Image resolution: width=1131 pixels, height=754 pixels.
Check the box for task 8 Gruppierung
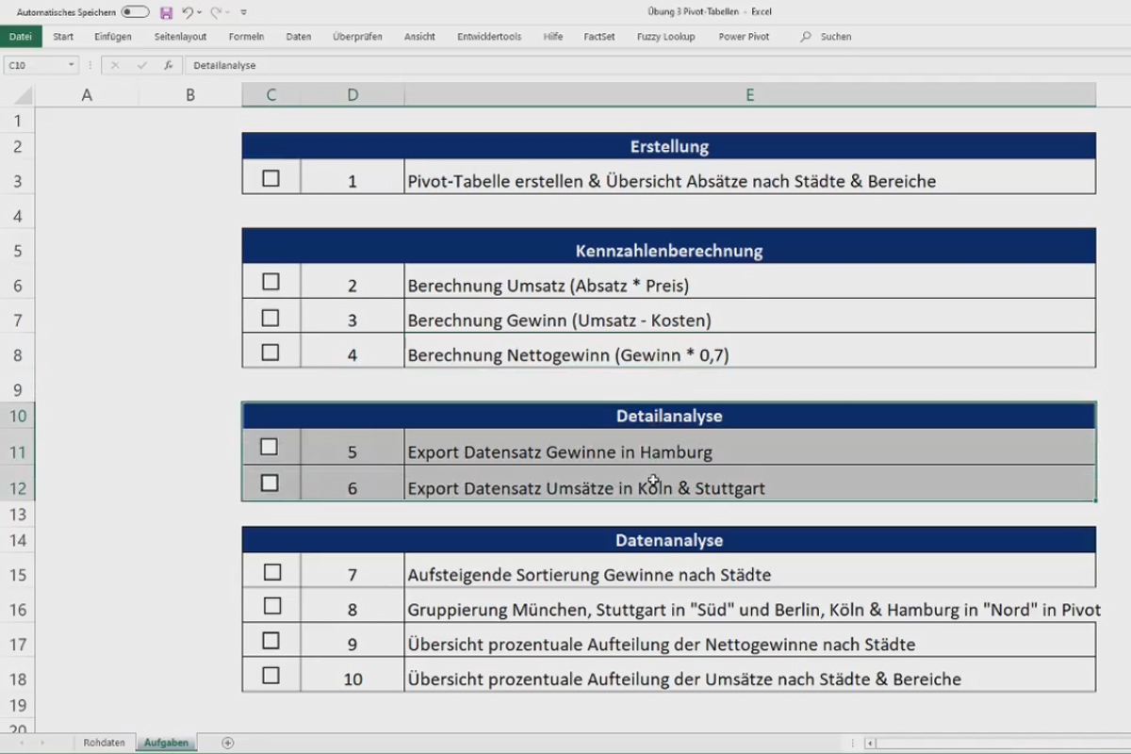(272, 606)
